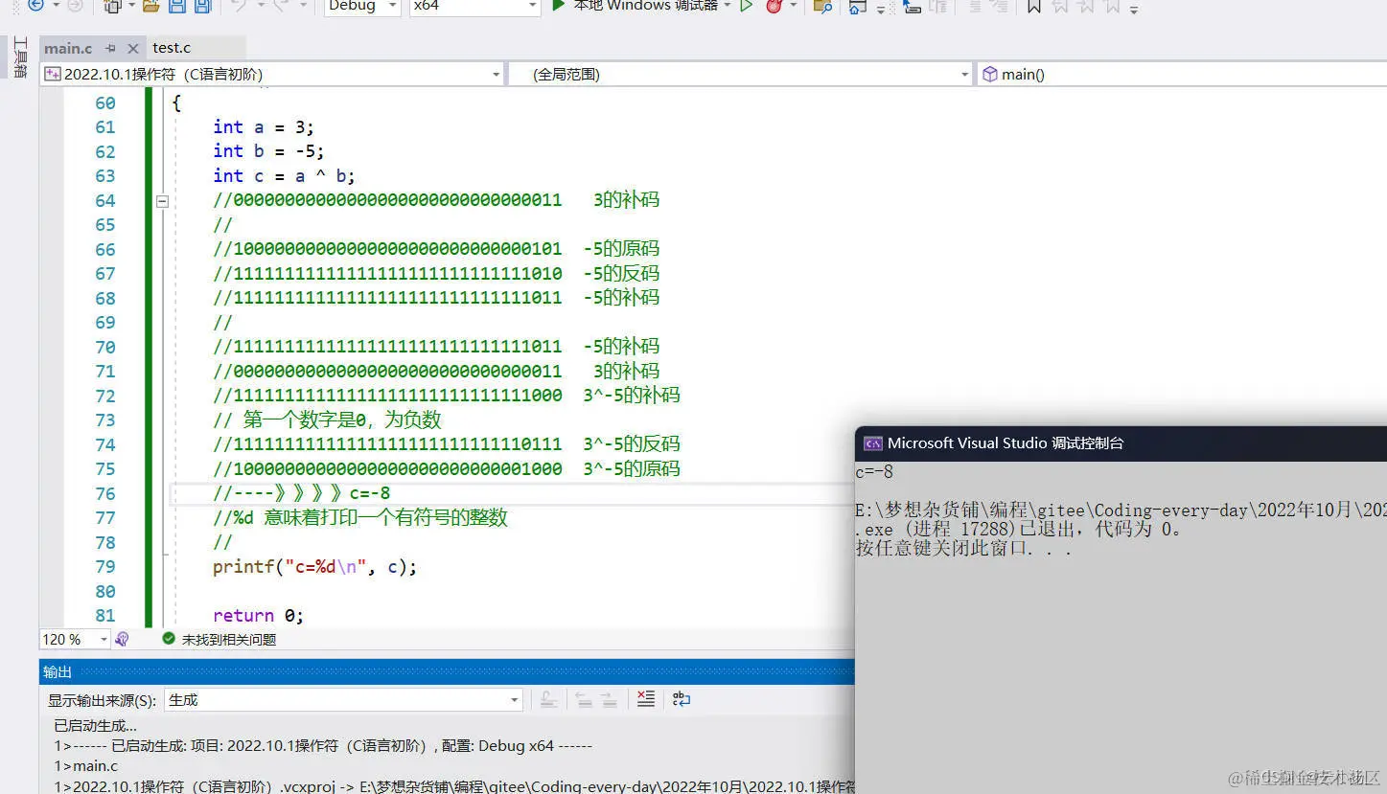Save all files with the double-disk icon
This screenshot has width=1387, height=794.
point(202,6)
